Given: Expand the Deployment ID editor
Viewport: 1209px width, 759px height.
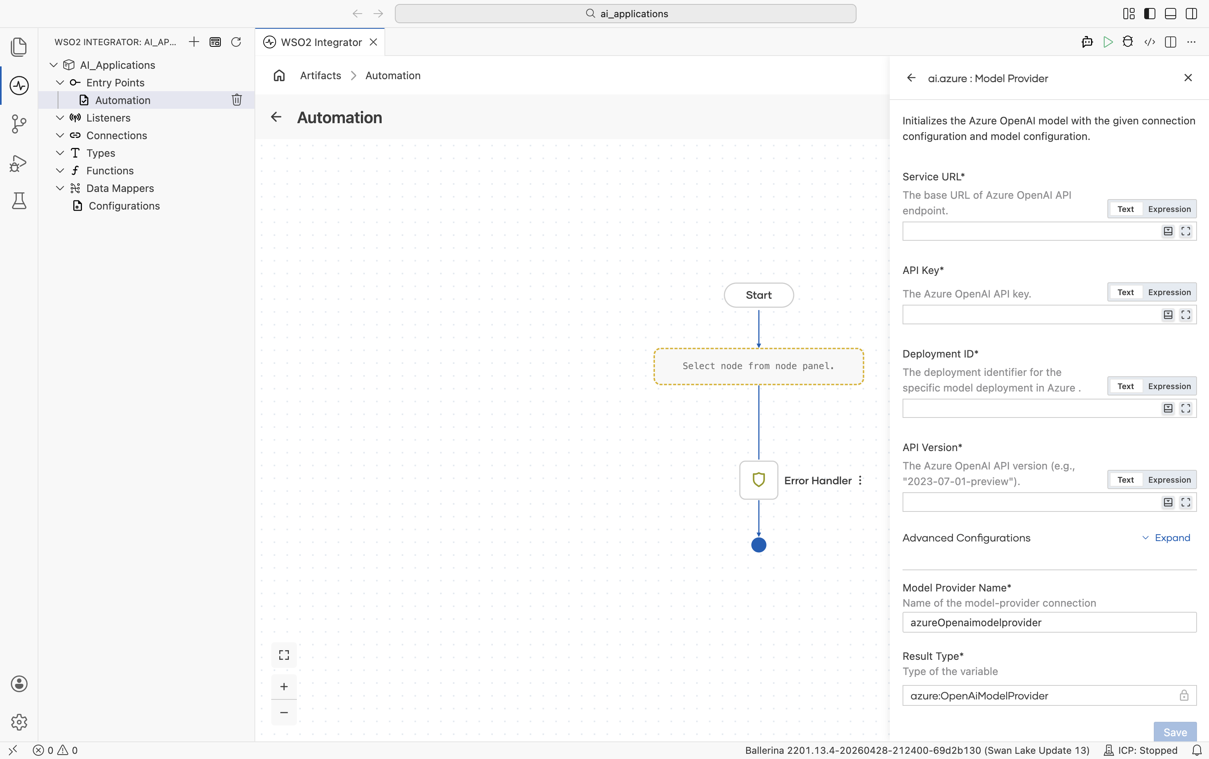Looking at the screenshot, I should point(1185,408).
